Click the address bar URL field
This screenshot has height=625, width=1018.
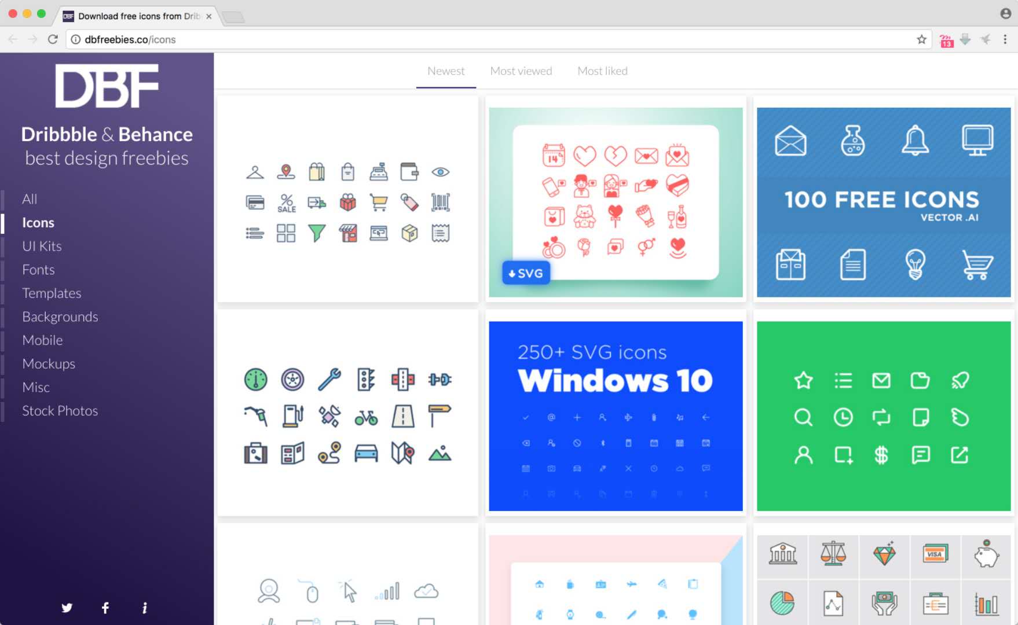coord(498,39)
